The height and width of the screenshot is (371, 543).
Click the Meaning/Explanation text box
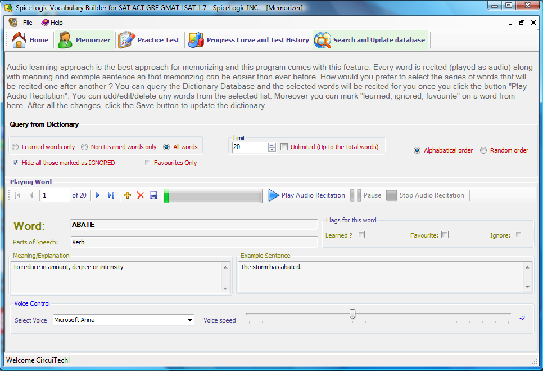(x=116, y=278)
